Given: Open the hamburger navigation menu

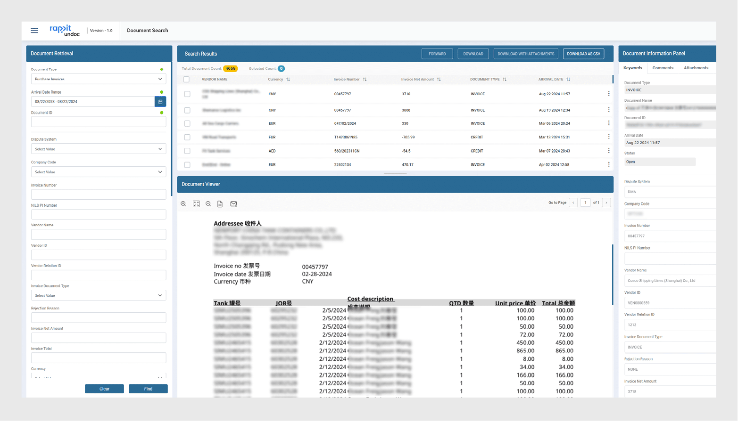Looking at the screenshot, I should coord(34,31).
